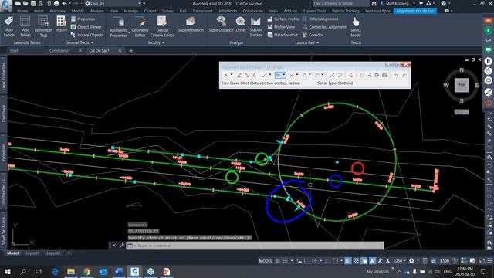This screenshot has height=278, width=494.
Task: Create a Profile View
Action: coord(281,27)
